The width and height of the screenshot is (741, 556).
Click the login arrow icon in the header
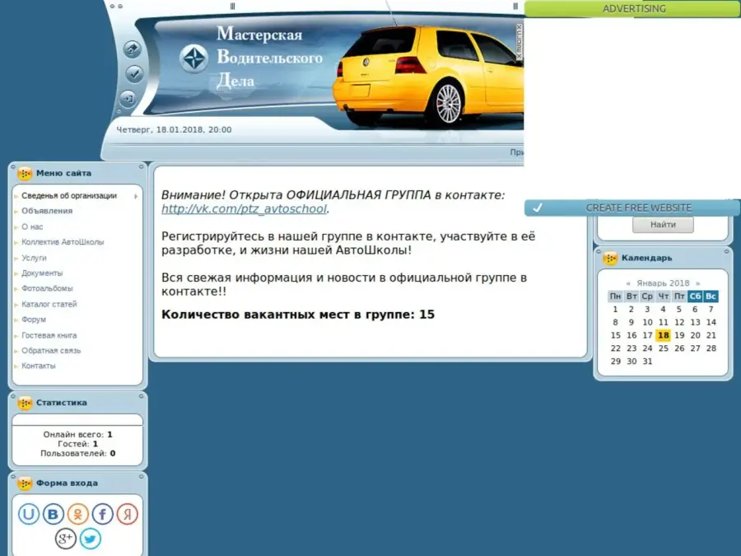pos(128,100)
